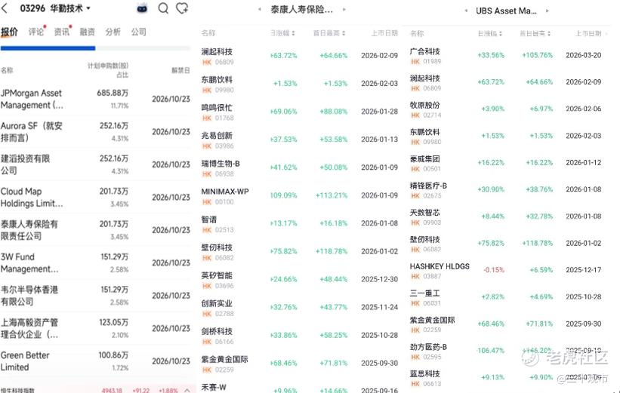Open 紫金黄金国际 02259 in UBS list
Viewport: 620px width, 393px height.
(506, 324)
